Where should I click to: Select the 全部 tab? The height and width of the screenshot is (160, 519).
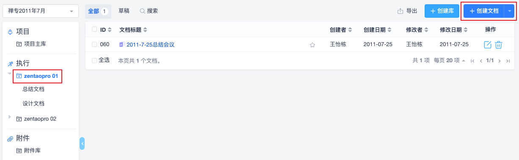pyautogui.click(x=98, y=11)
